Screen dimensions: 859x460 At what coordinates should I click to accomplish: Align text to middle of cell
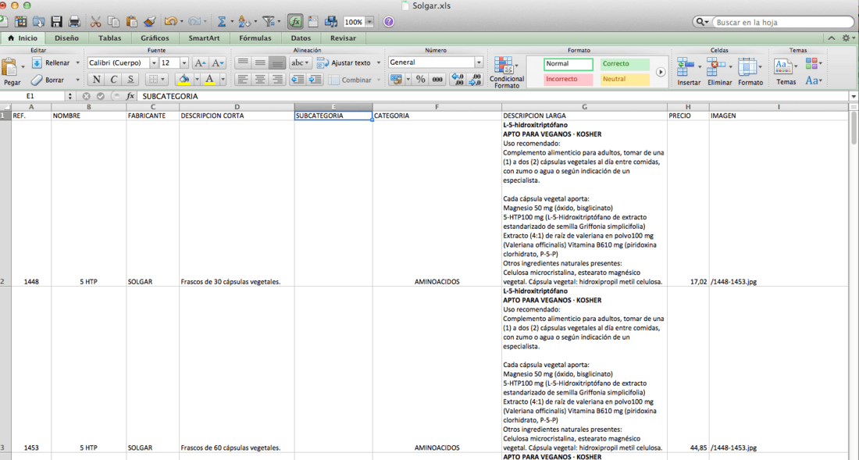click(260, 62)
